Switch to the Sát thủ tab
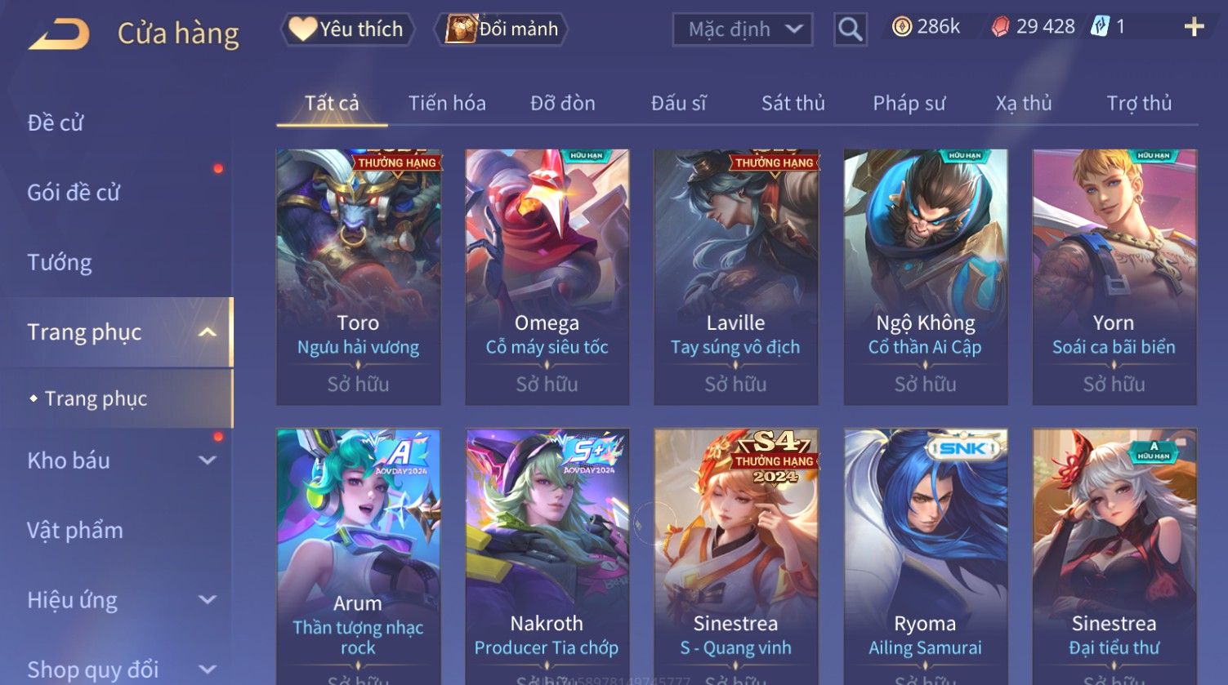The width and height of the screenshot is (1228, 685). pos(793,104)
